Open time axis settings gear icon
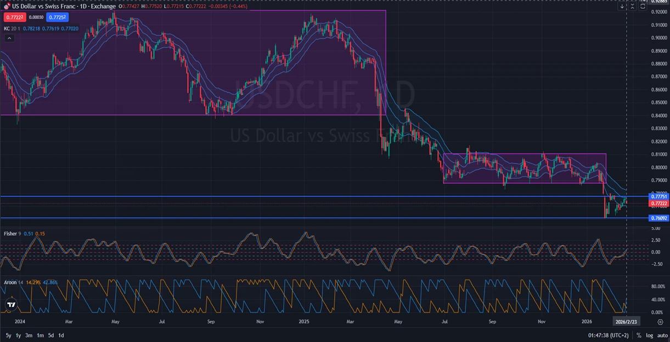This screenshot has height=342, width=670. pyautogui.click(x=660, y=322)
